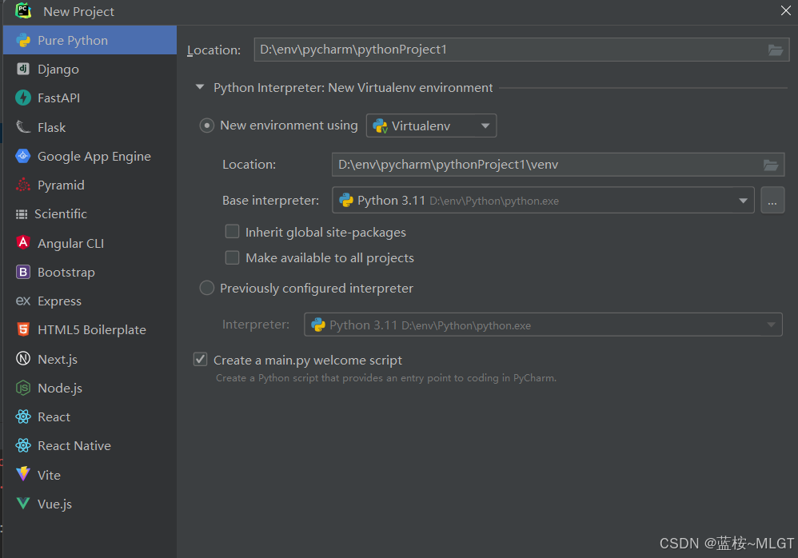Click the HTML5 Boilerplate shield icon
This screenshot has width=798, height=558.
(x=23, y=329)
